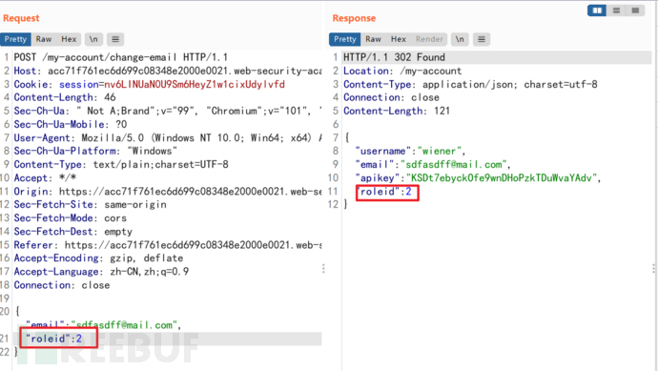Toggle \n display in the Response panel
The width and height of the screenshot is (658, 371).
[x=460, y=39]
